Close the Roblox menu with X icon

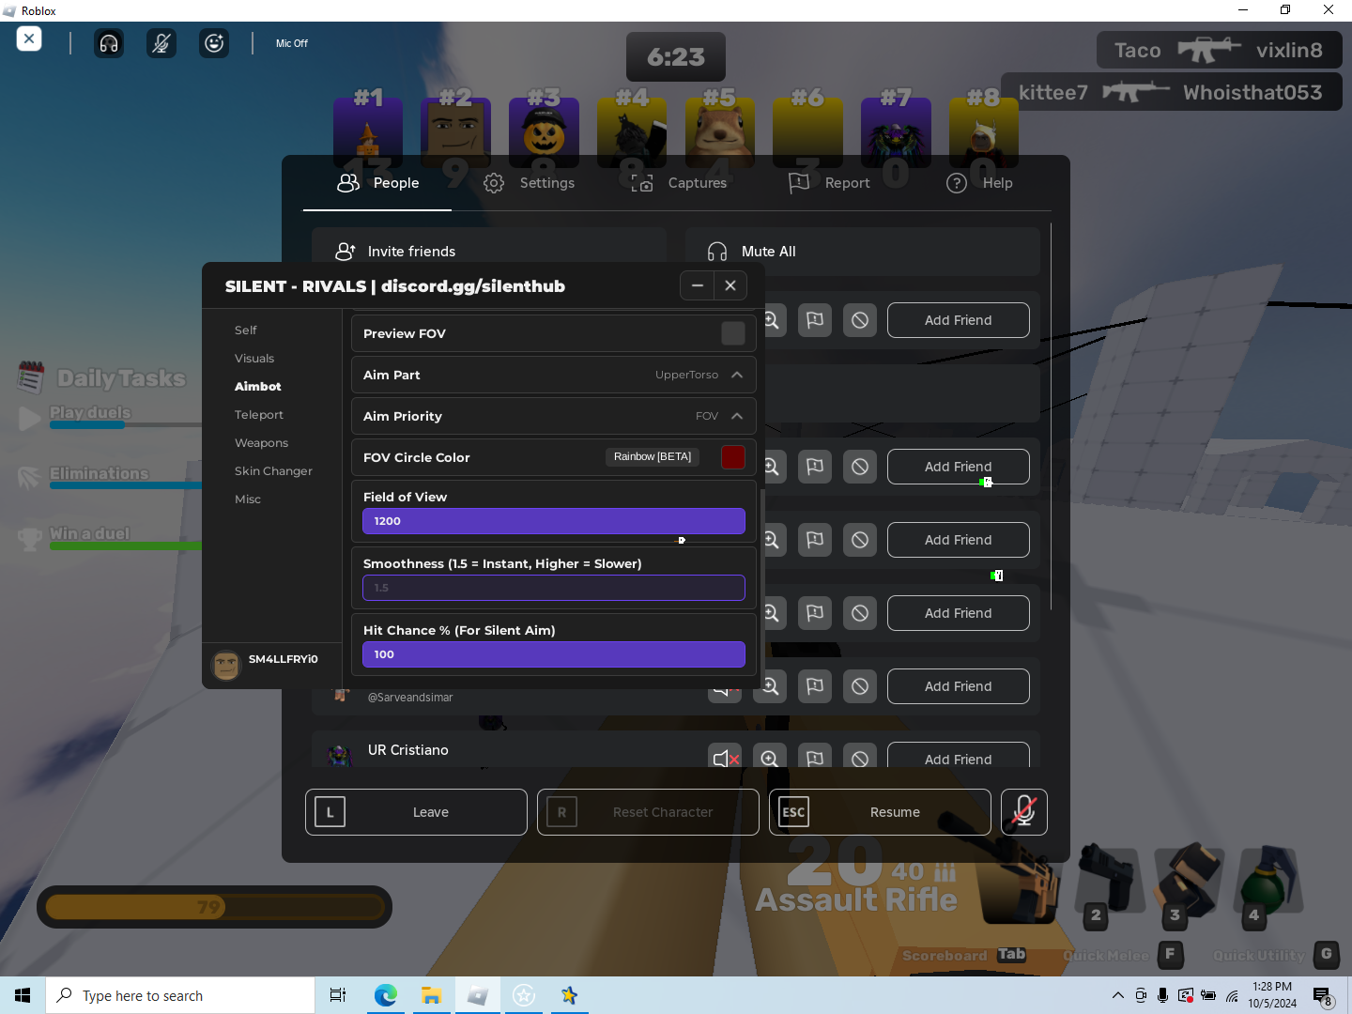tap(29, 39)
